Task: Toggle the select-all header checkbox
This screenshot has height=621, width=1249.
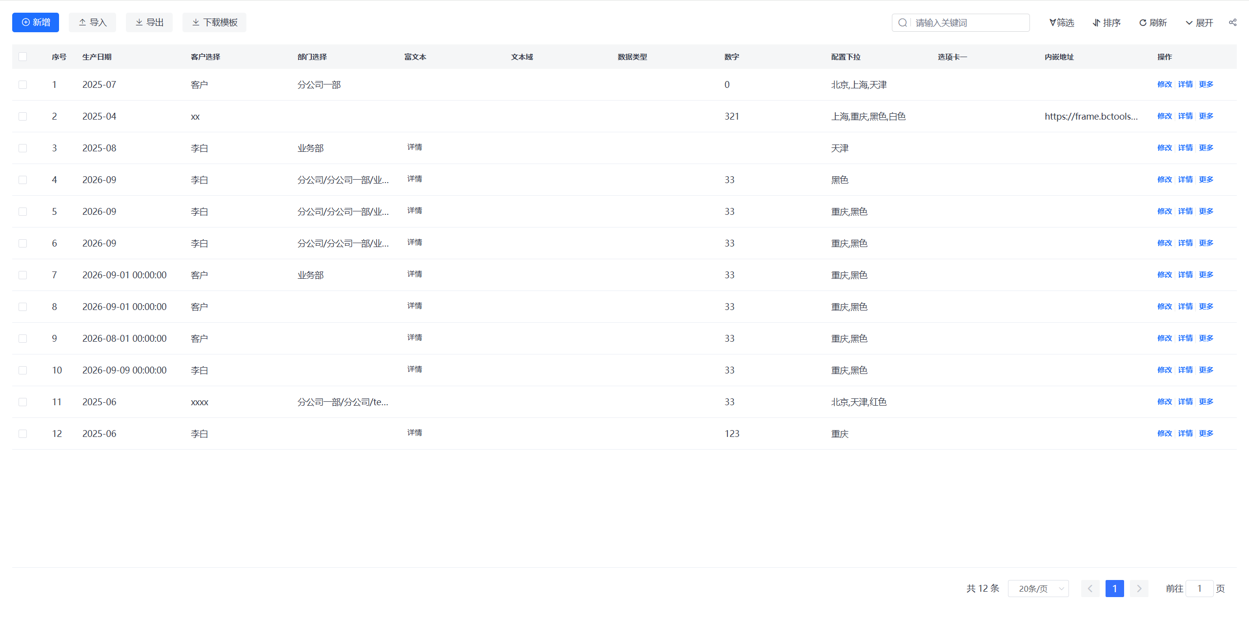Action: 22,57
